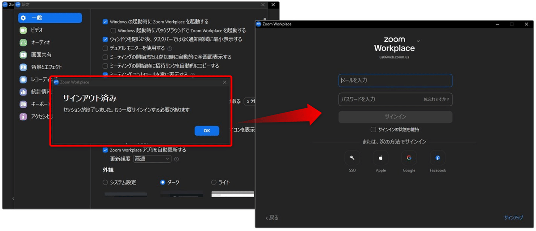Enable 自動的に全画面表示する checkbox

click(105, 57)
